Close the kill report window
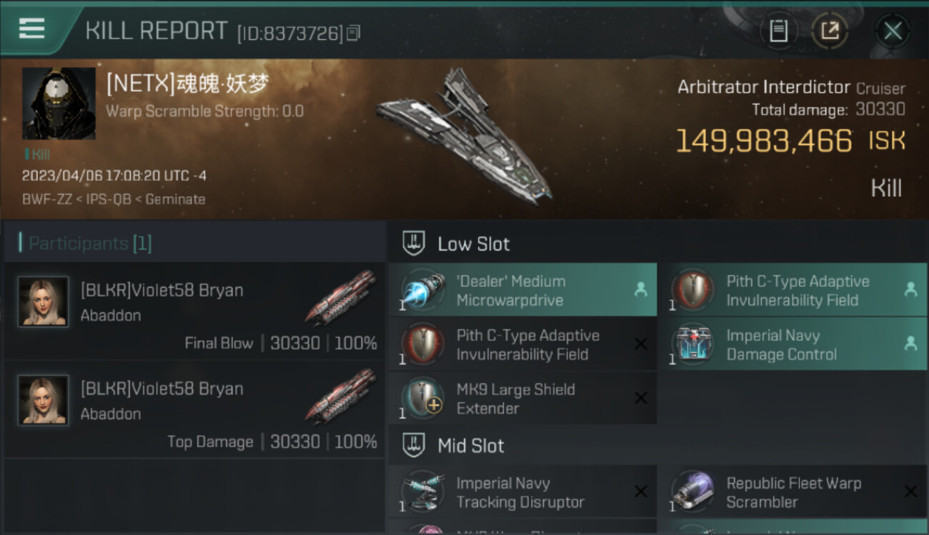The height and width of the screenshot is (535, 929). click(x=893, y=31)
